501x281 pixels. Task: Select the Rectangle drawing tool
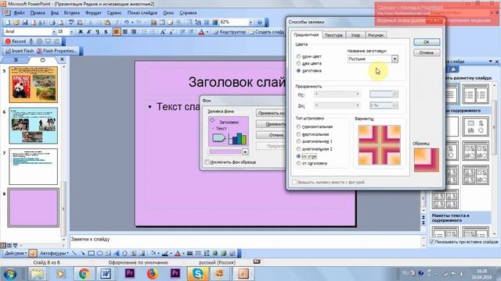(x=91, y=253)
